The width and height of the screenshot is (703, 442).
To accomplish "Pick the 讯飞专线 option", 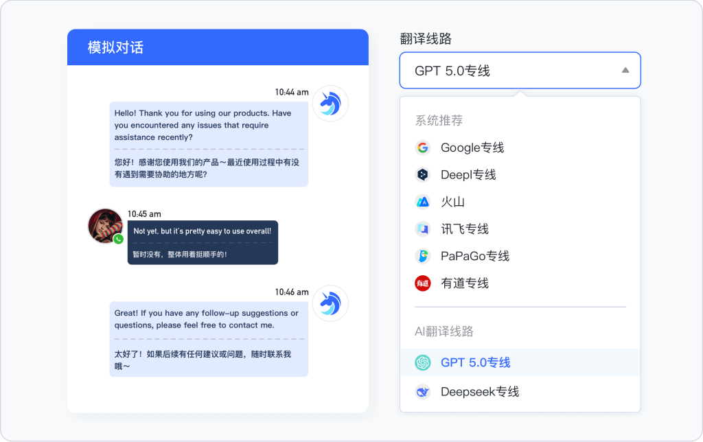I will click(465, 229).
